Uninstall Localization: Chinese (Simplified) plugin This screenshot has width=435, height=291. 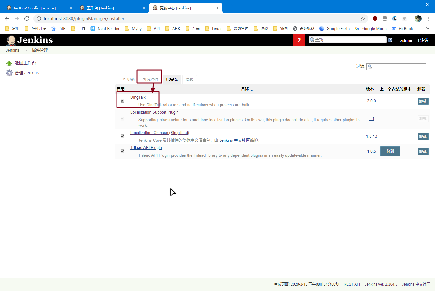[423, 136]
